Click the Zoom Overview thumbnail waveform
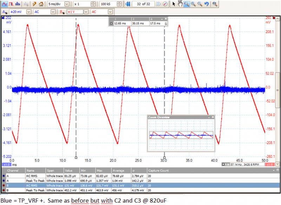281x205 pixels. [181, 135]
